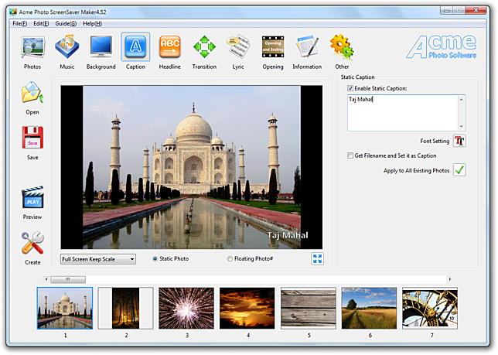Select the Static Photo radio button
The height and width of the screenshot is (355, 498).
point(155,259)
